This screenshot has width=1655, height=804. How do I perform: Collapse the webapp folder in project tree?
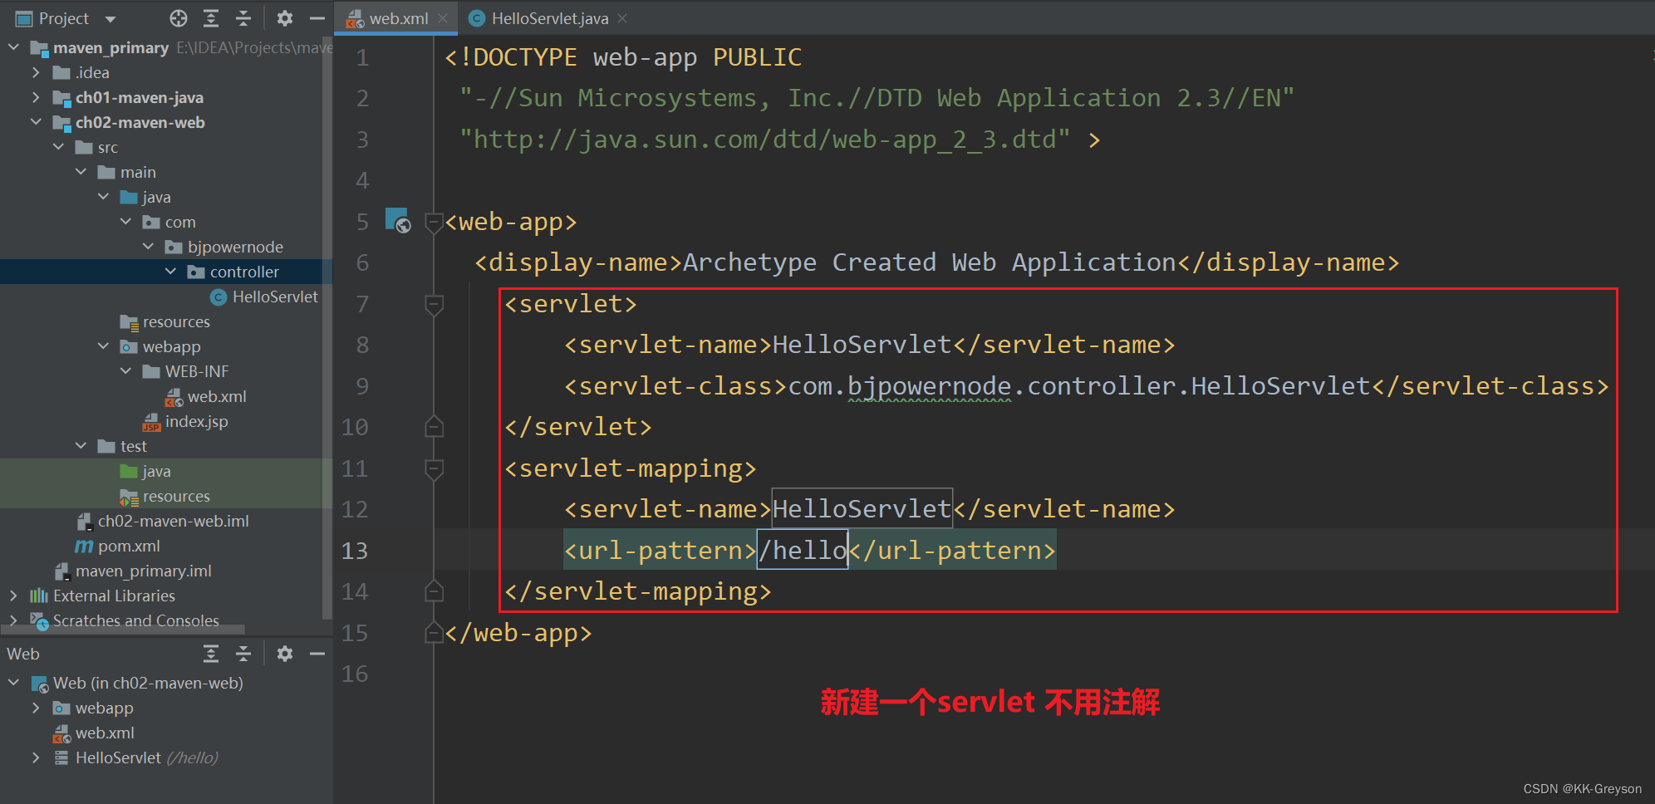103,346
